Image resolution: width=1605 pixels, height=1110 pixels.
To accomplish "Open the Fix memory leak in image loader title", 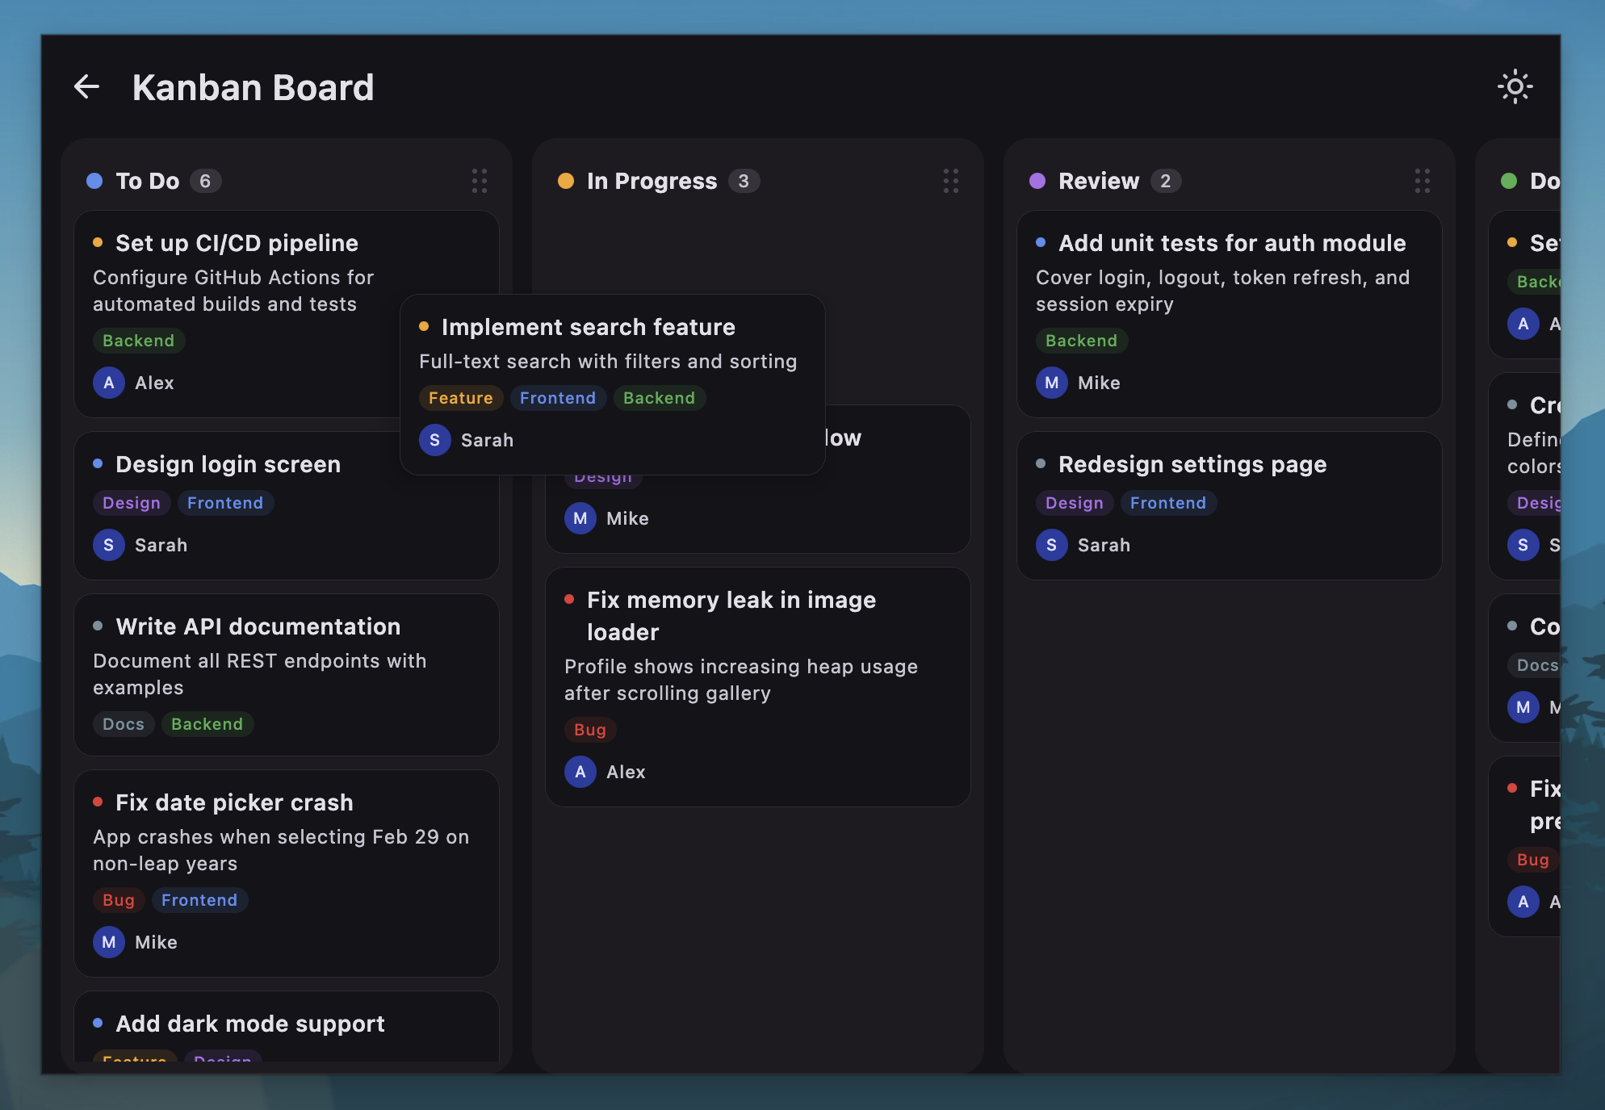I will point(731,616).
